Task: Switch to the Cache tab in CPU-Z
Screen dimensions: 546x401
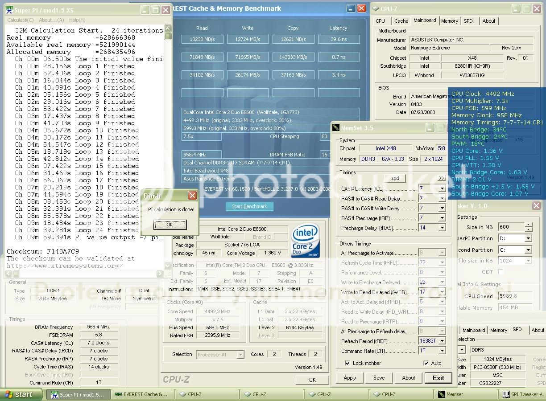Action: (x=401, y=21)
